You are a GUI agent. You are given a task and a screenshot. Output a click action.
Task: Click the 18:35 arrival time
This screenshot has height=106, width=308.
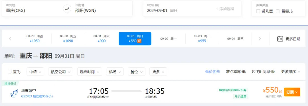click(x=155, y=91)
